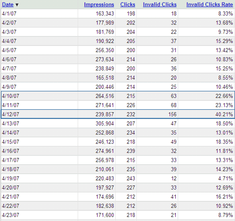The width and height of the screenshot is (235, 221).
Task: Click impressions value 220,483
Action: [x=105, y=179]
